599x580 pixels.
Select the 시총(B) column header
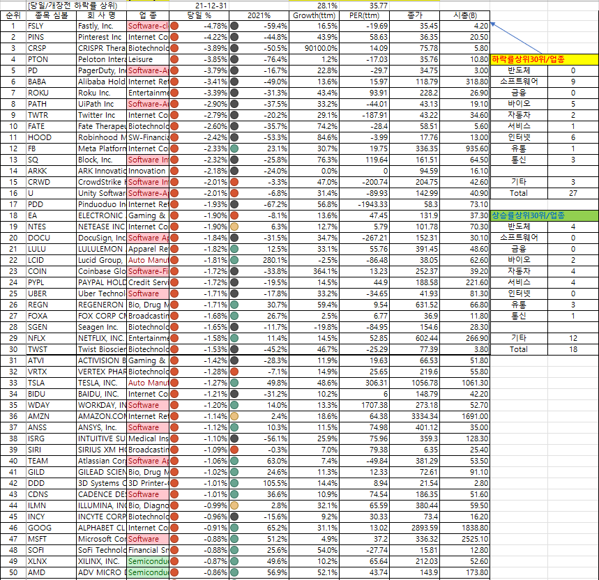(x=465, y=15)
